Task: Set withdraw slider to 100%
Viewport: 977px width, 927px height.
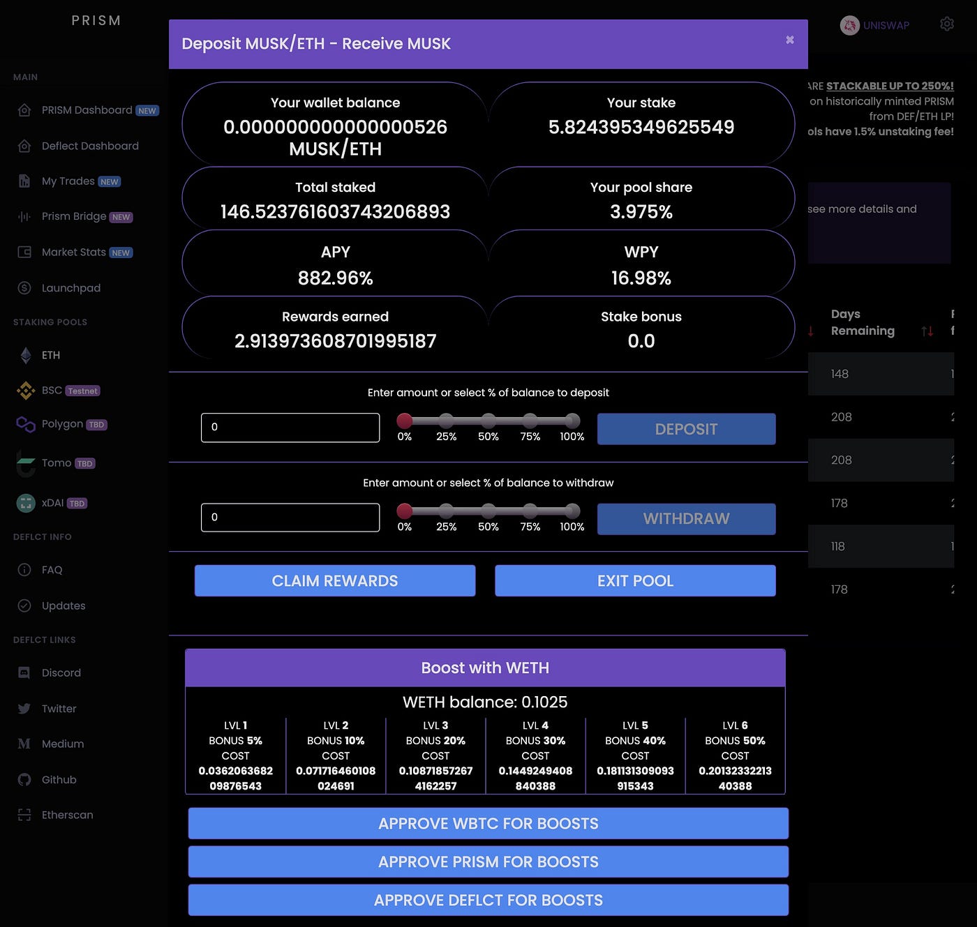Action: (572, 511)
